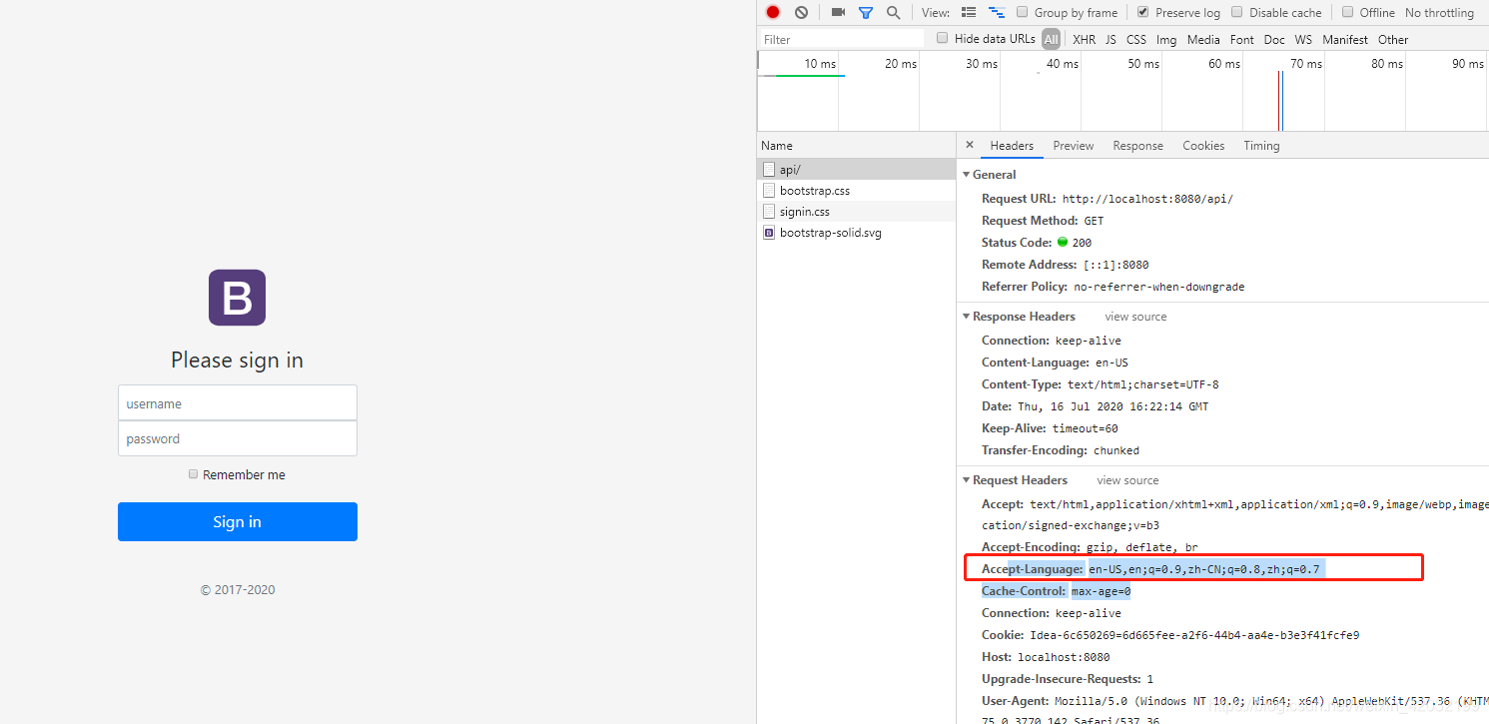Click the Referrer Policy value
The height and width of the screenshot is (724, 1489).
1158,287
